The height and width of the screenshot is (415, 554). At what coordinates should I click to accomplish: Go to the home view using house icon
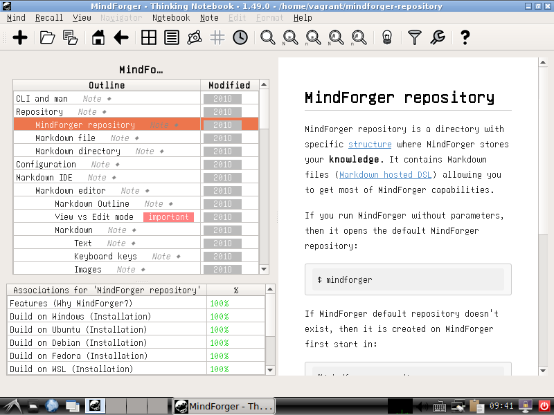tap(98, 37)
